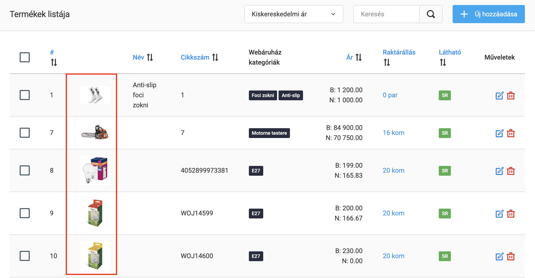Screen dimensions: 535x278
Task: Edit the product WOJ14599
Action: 499,214
